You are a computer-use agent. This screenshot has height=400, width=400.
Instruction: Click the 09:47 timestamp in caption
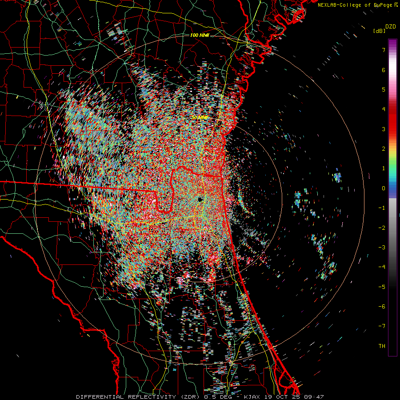(x=315, y=397)
